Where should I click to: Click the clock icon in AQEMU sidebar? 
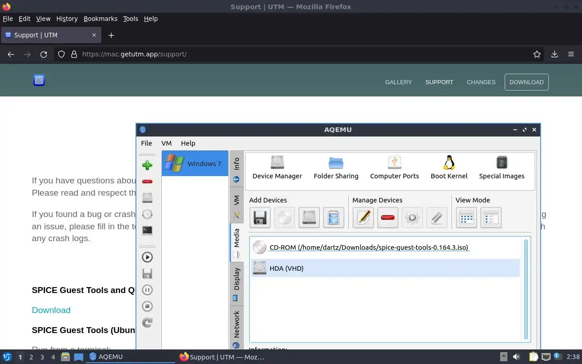tap(147, 214)
